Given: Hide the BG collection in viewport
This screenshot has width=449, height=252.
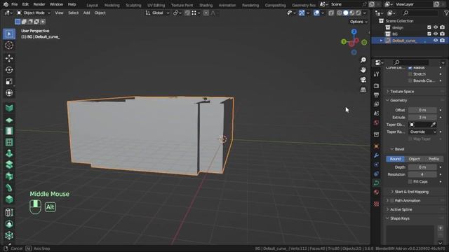Looking at the screenshot, I should [x=436, y=34].
